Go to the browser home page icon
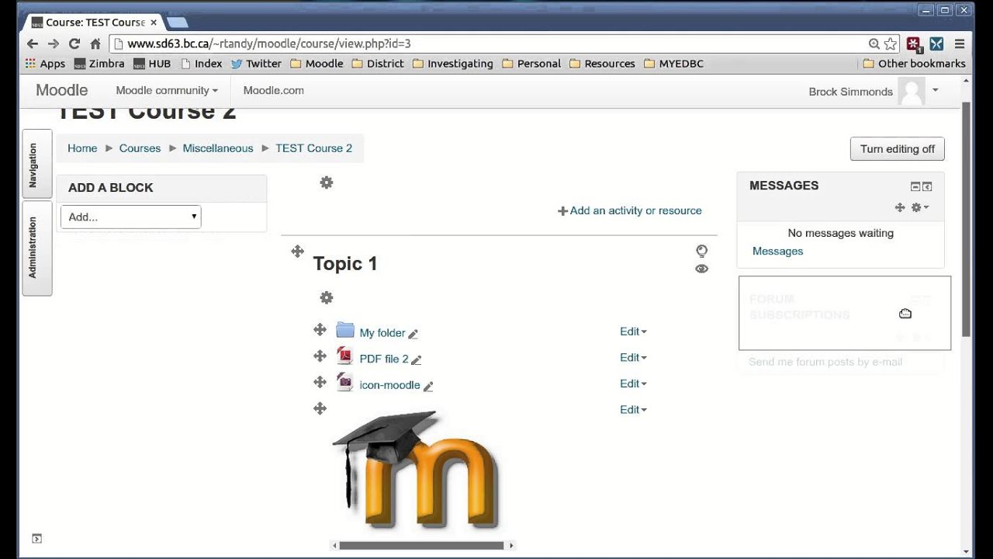Image resolution: width=993 pixels, height=559 pixels. pos(95,44)
